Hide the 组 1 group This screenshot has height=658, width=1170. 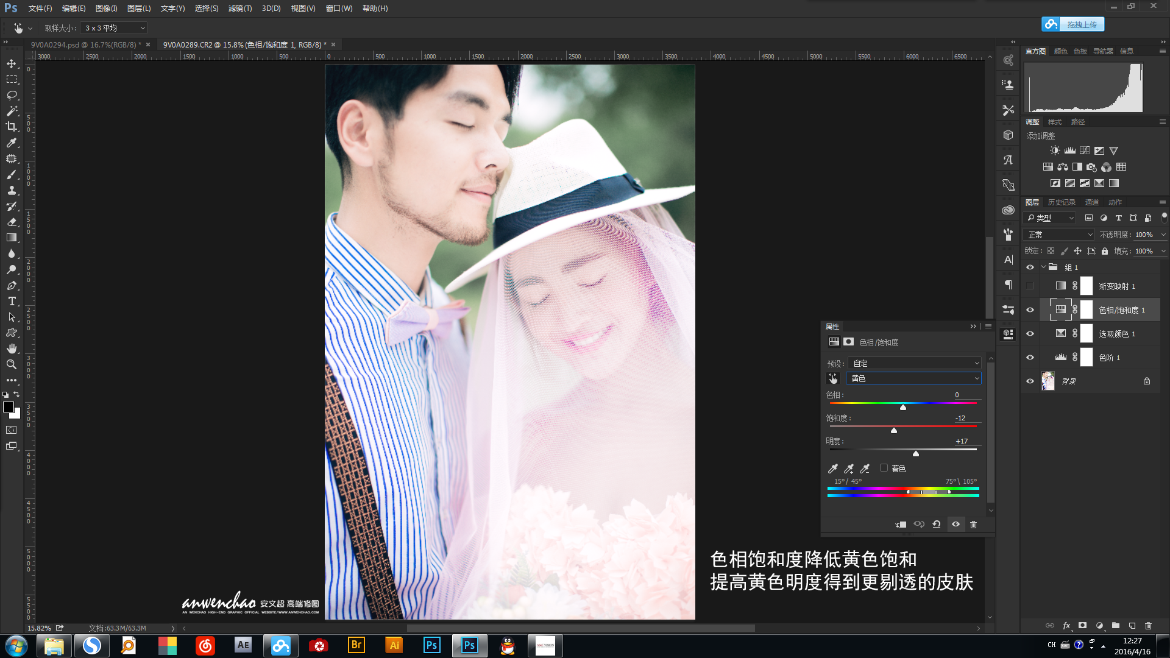tap(1030, 267)
